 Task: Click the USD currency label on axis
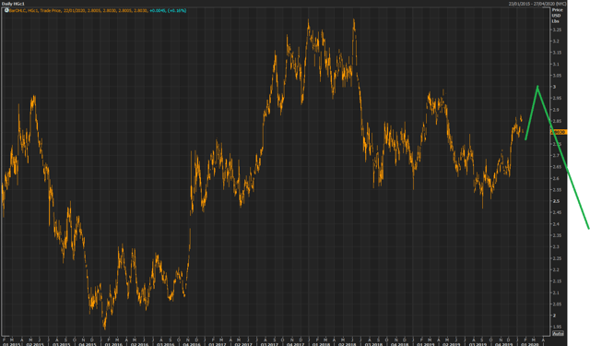[x=556, y=16]
